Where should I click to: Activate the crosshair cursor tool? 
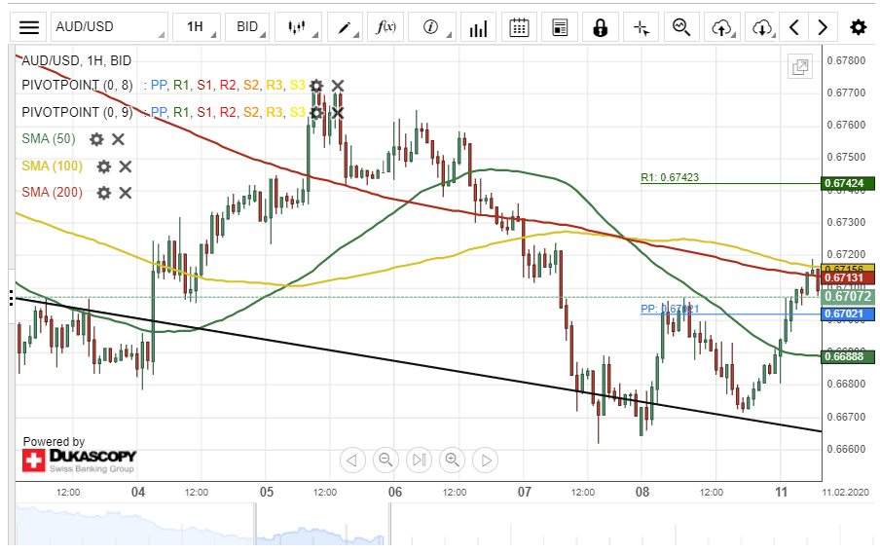coord(641,27)
